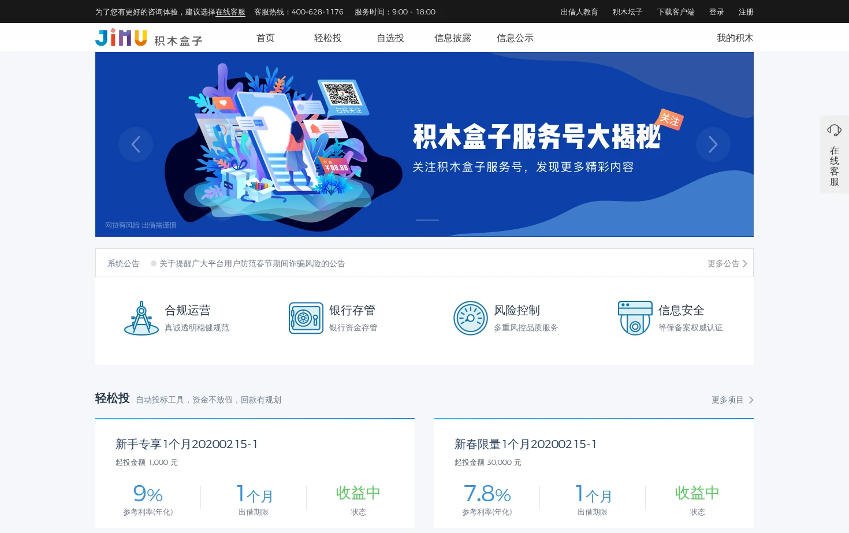This screenshot has width=849, height=533.
Task: Open the fraud-risk announcement about 春节期间诈骗风险
Action: tap(252, 263)
